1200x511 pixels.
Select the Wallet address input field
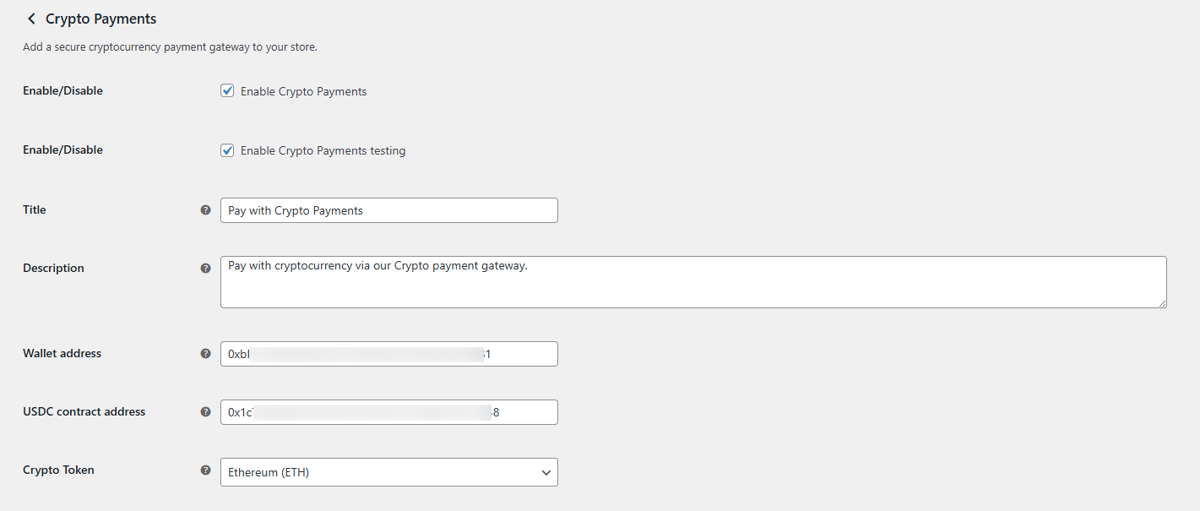point(388,354)
